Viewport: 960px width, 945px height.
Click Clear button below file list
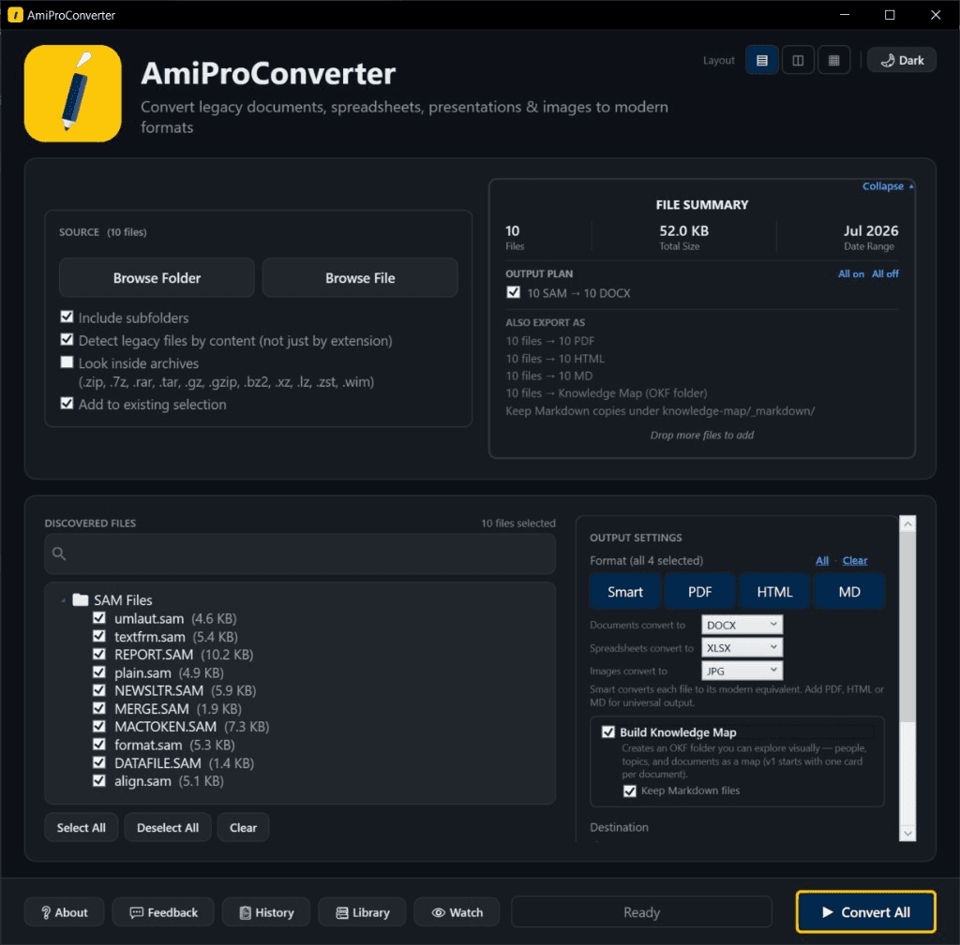pos(243,828)
